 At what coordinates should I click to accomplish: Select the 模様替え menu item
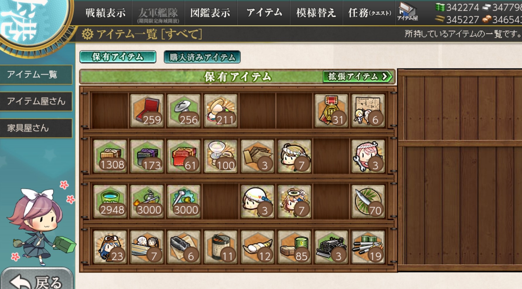click(316, 13)
